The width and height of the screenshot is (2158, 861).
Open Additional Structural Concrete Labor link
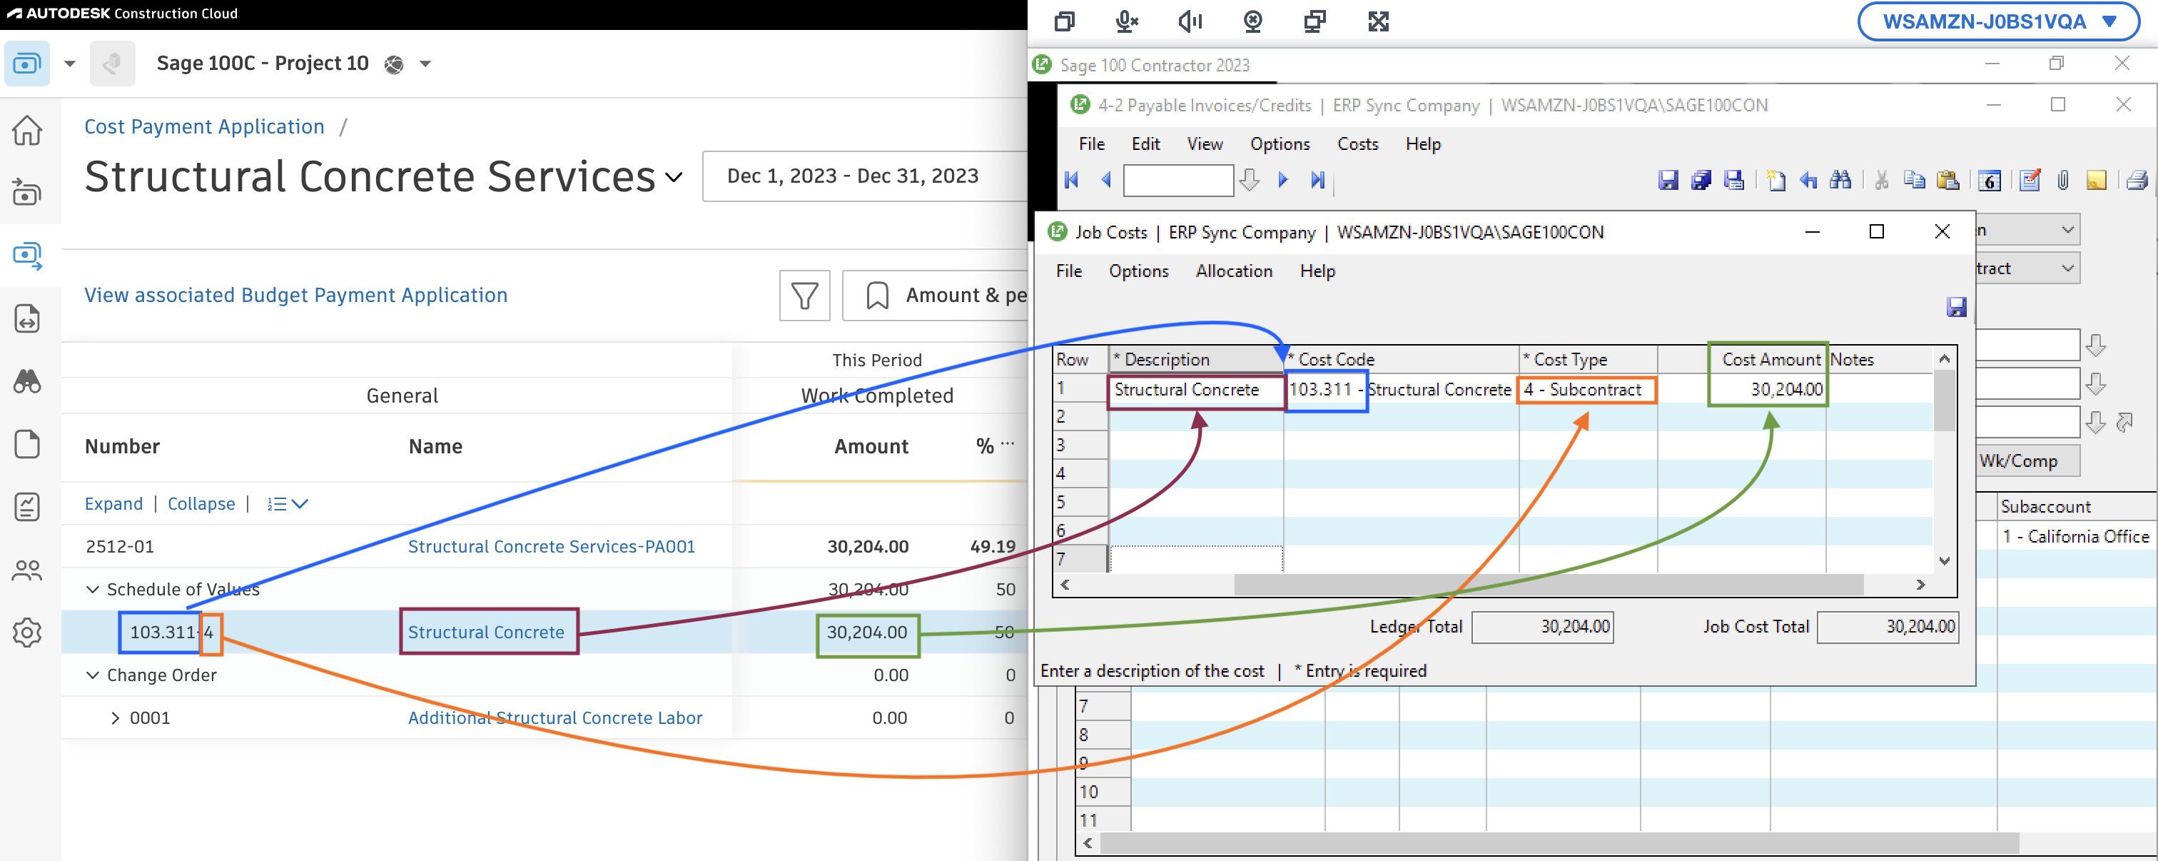[x=554, y=717]
